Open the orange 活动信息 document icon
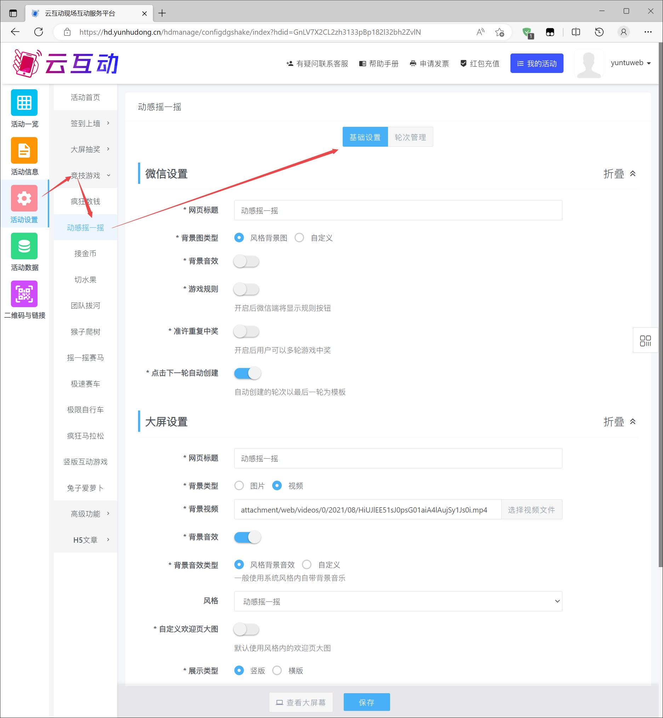The width and height of the screenshot is (663, 718). [24, 151]
